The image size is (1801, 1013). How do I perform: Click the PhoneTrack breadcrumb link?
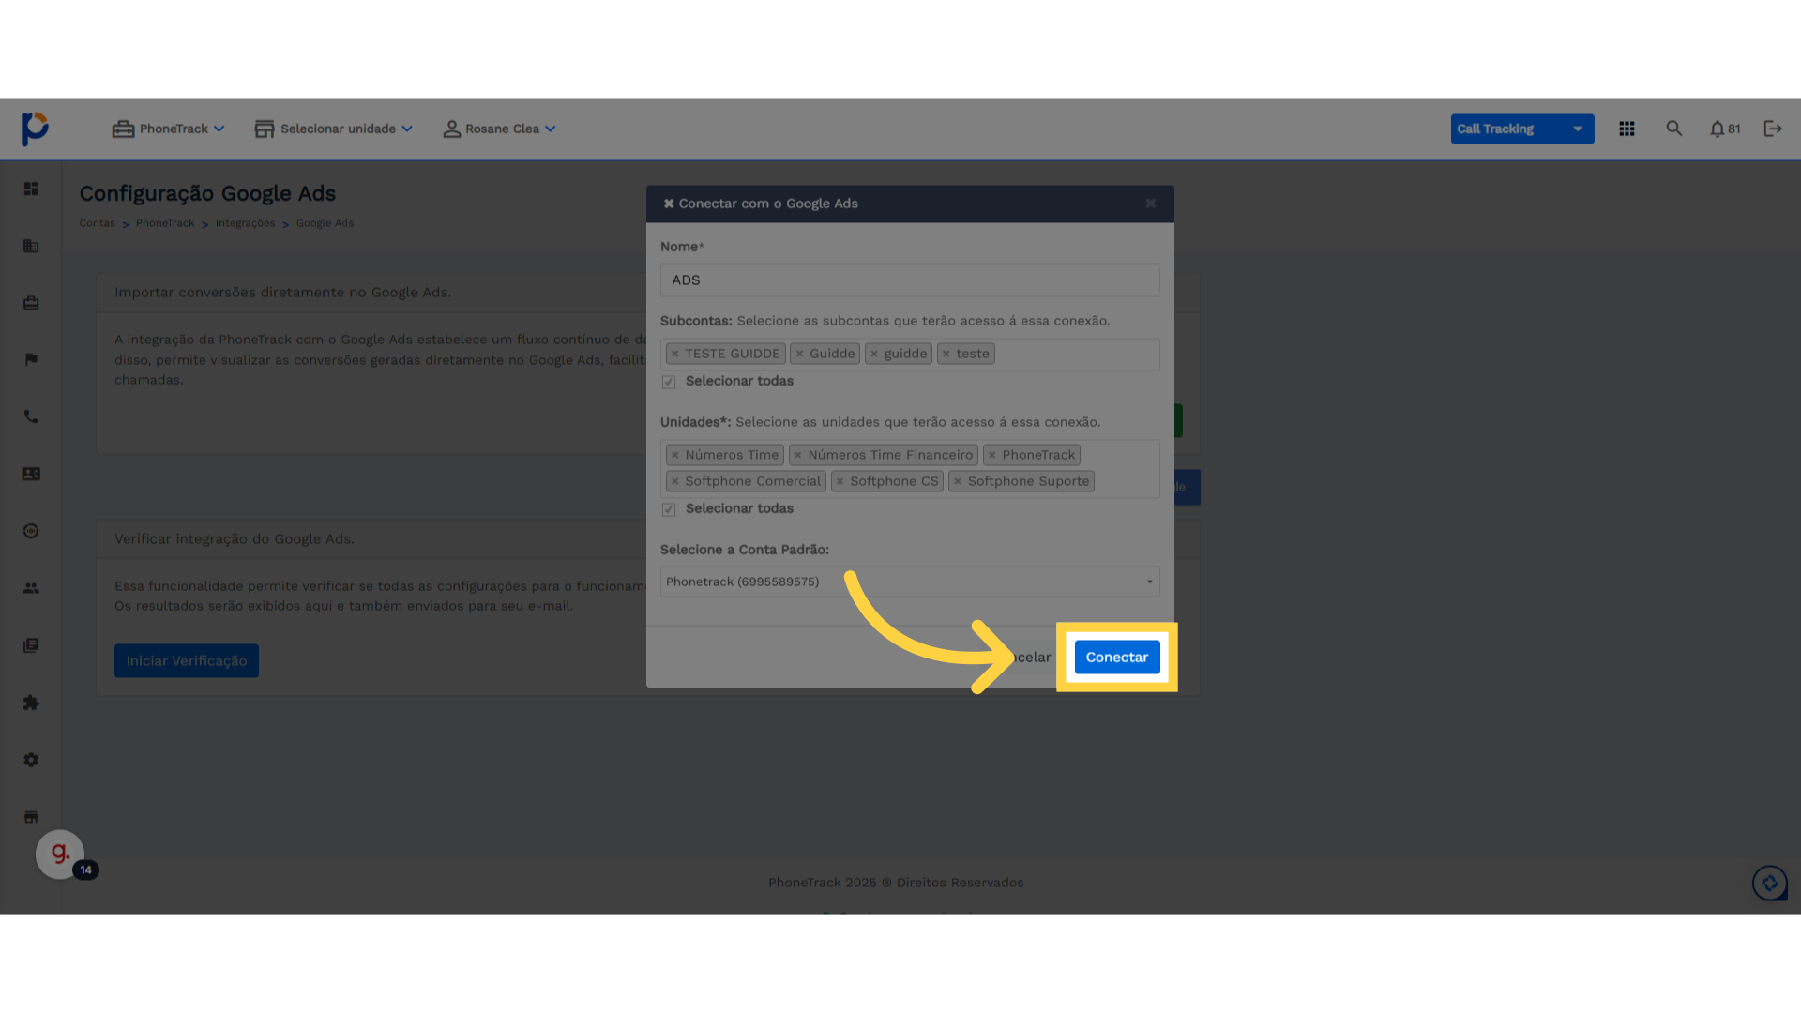pyautogui.click(x=165, y=223)
